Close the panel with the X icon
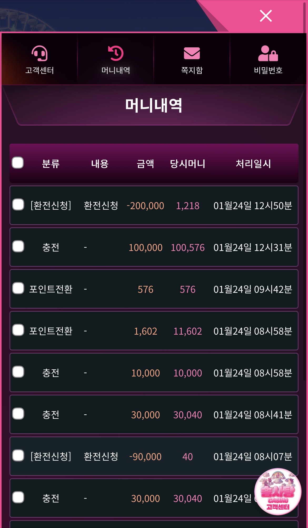 click(x=266, y=16)
